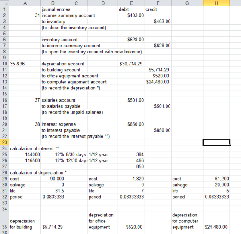Screen dimensions: 241x234
Task: Click the $850.00 debit cell
Action: (131, 124)
